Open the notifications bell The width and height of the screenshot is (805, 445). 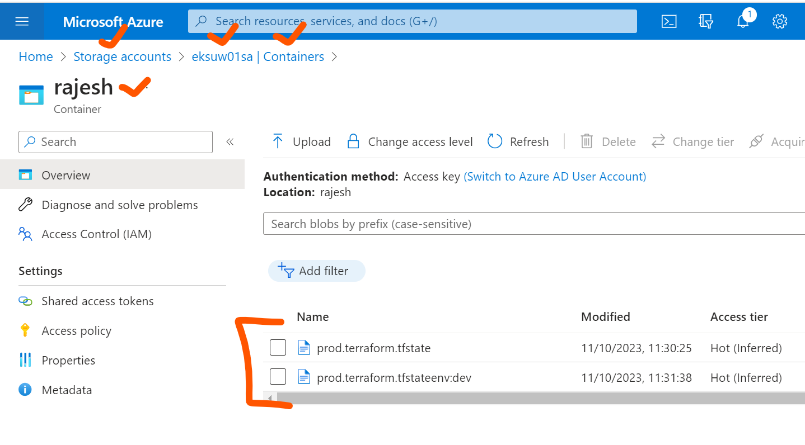[743, 21]
